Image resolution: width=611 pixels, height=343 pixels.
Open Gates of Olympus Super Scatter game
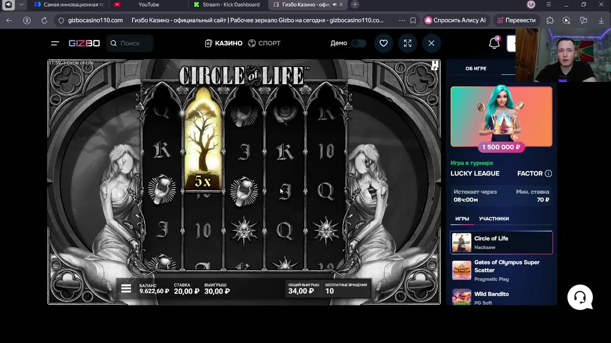[x=501, y=270]
